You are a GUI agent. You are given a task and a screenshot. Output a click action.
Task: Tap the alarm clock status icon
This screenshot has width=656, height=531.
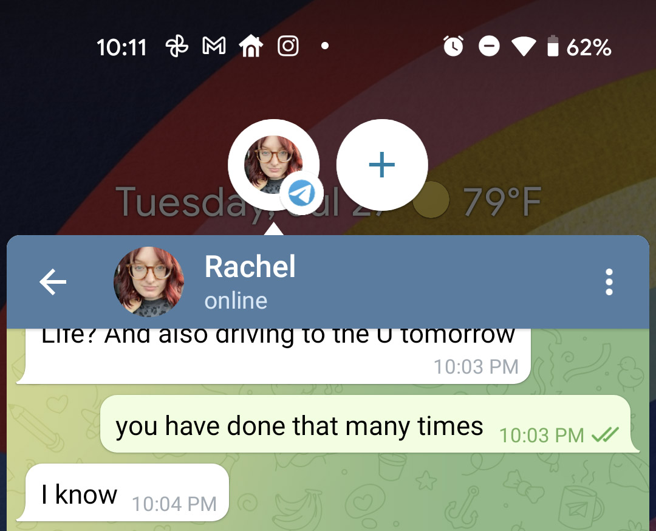pyautogui.click(x=454, y=46)
